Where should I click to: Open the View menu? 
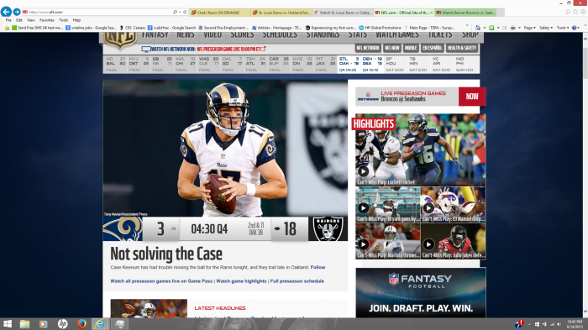click(31, 20)
